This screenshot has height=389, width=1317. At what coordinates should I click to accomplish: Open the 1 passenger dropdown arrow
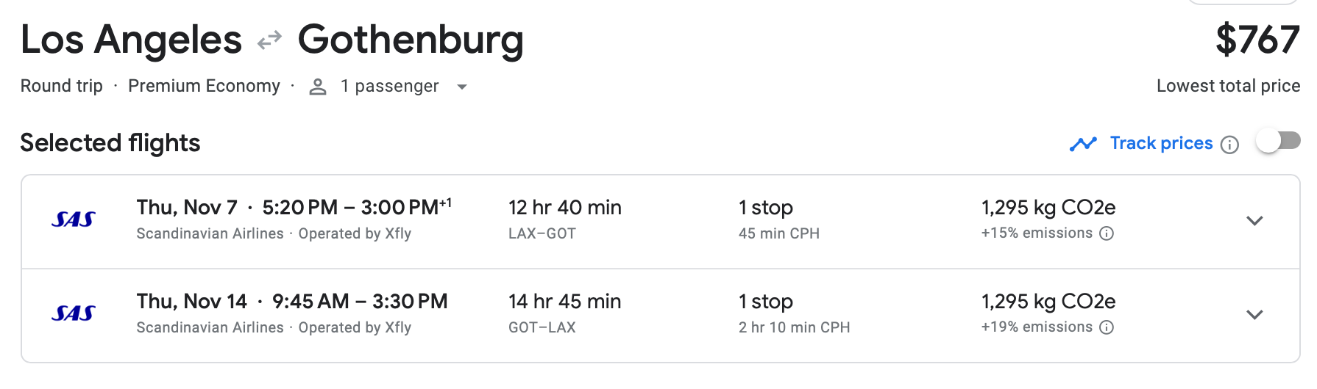[462, 87]
